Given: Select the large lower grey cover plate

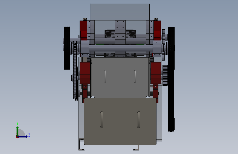Looking at the screenshot, I should pyautogui.click(x=120, y=121).
